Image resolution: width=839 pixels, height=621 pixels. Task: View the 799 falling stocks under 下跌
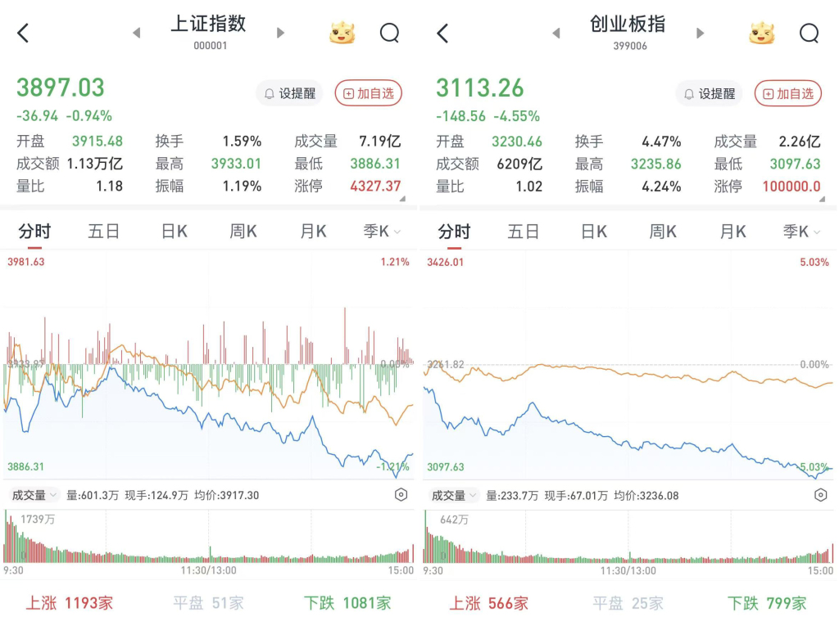click(767, 603)
